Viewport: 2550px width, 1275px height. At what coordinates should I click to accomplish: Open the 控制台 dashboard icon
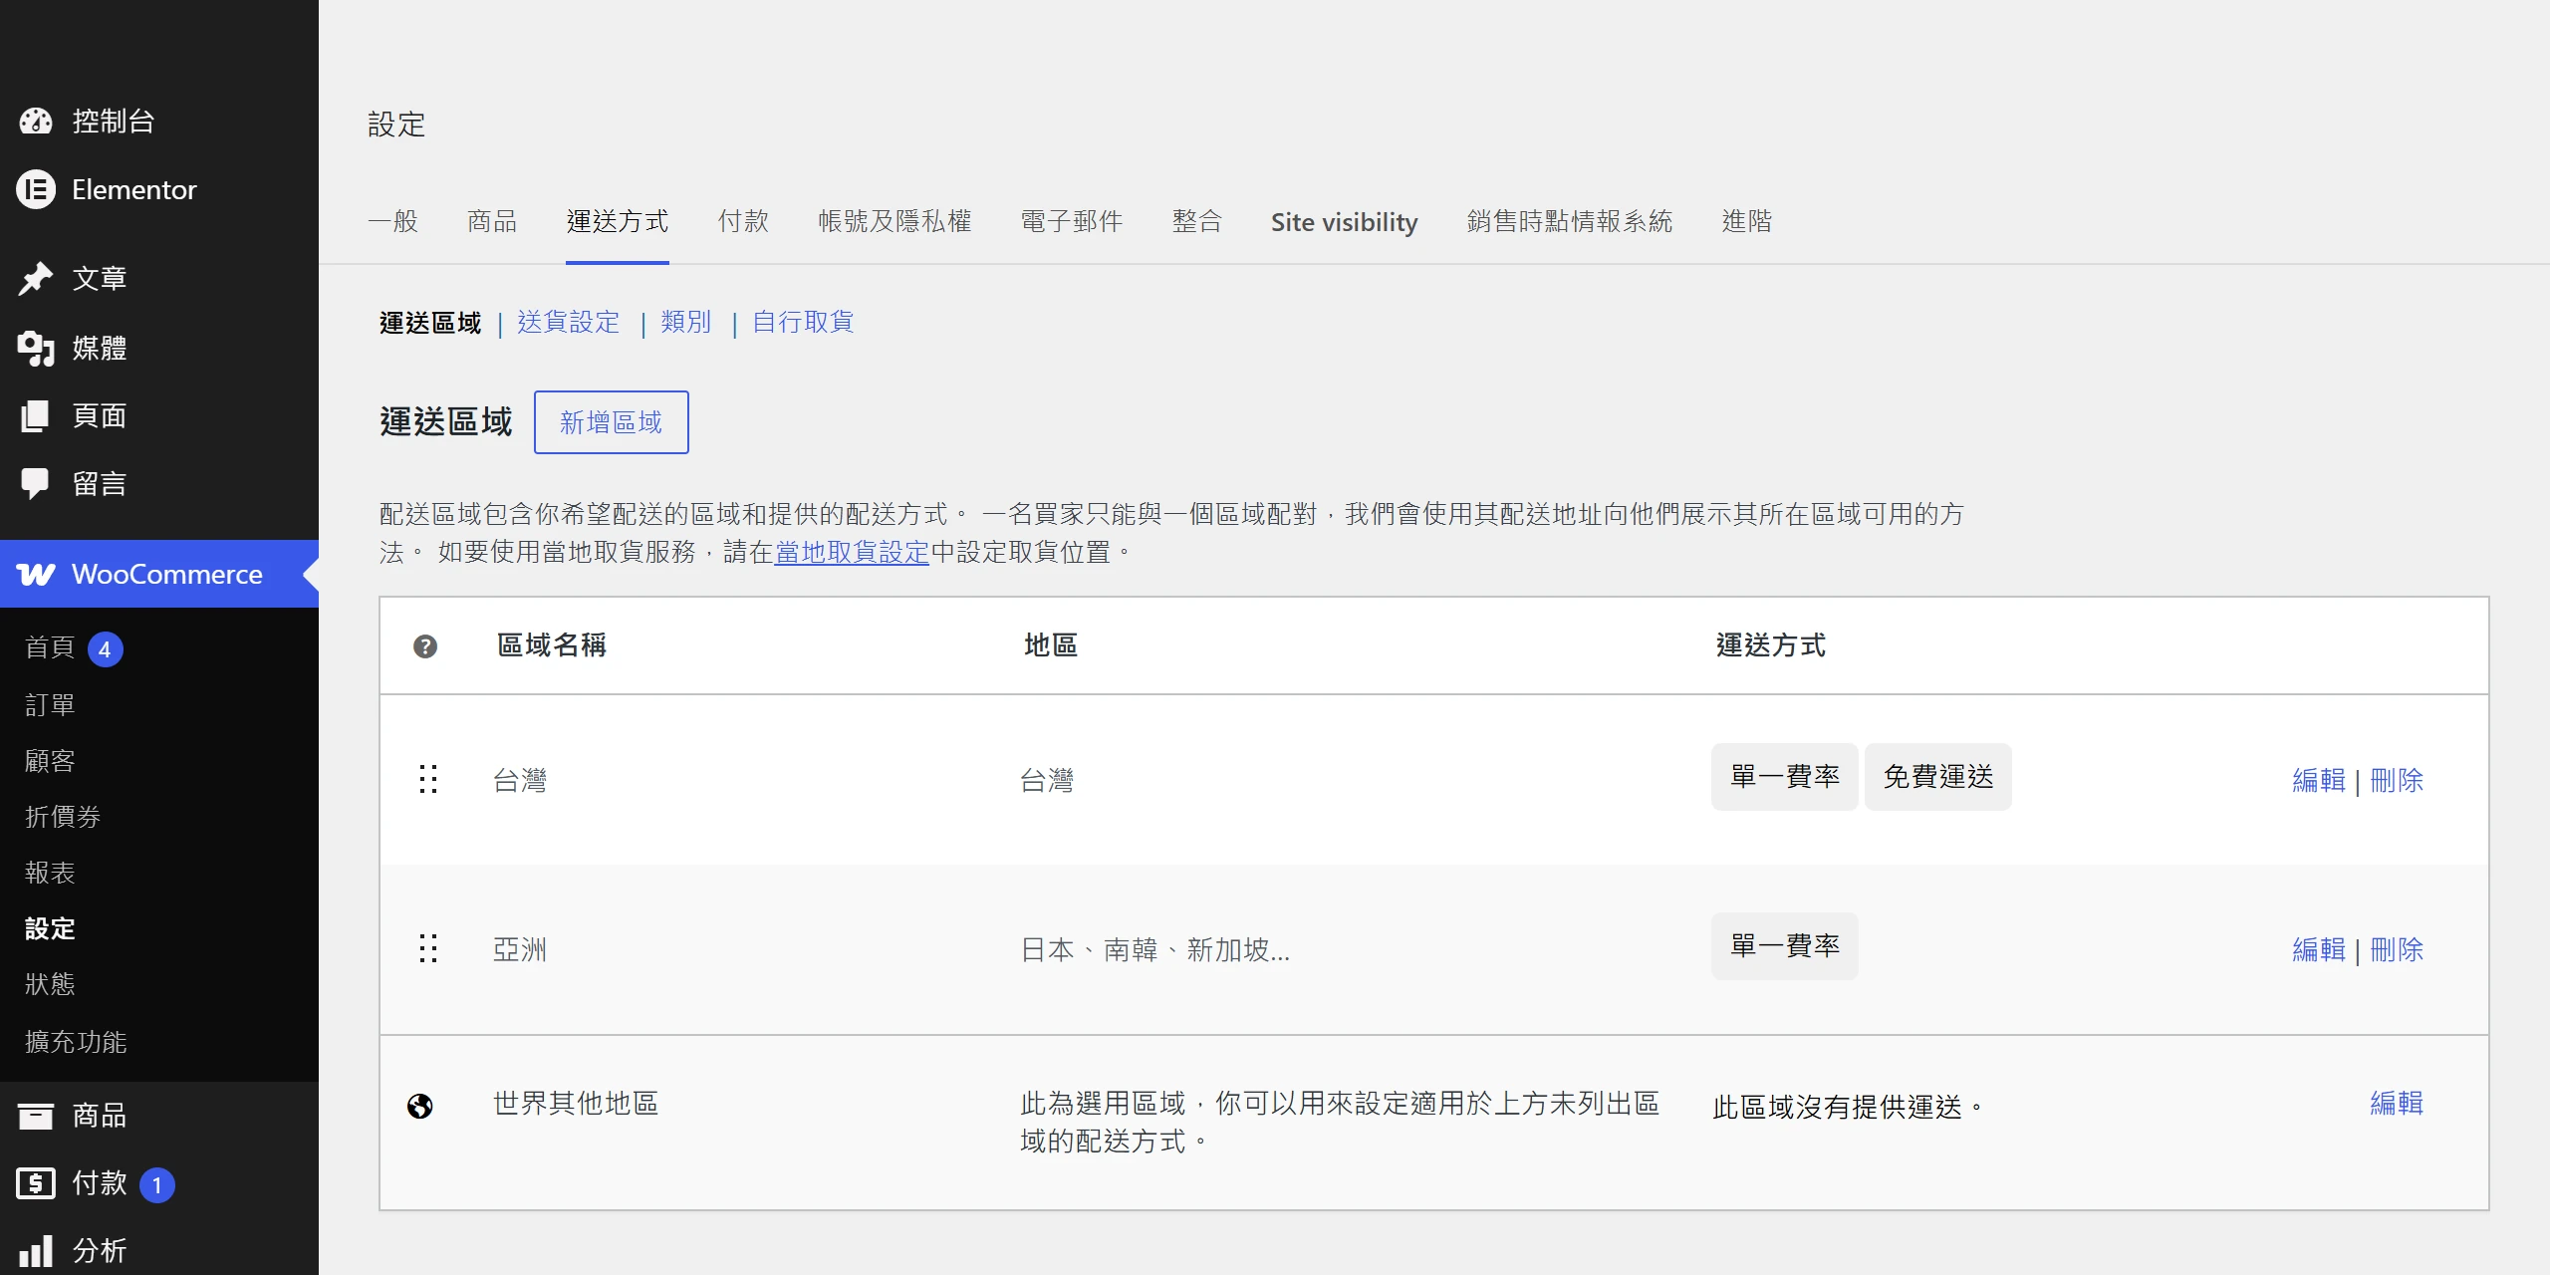pyautogui.click(x=36, y=122)
